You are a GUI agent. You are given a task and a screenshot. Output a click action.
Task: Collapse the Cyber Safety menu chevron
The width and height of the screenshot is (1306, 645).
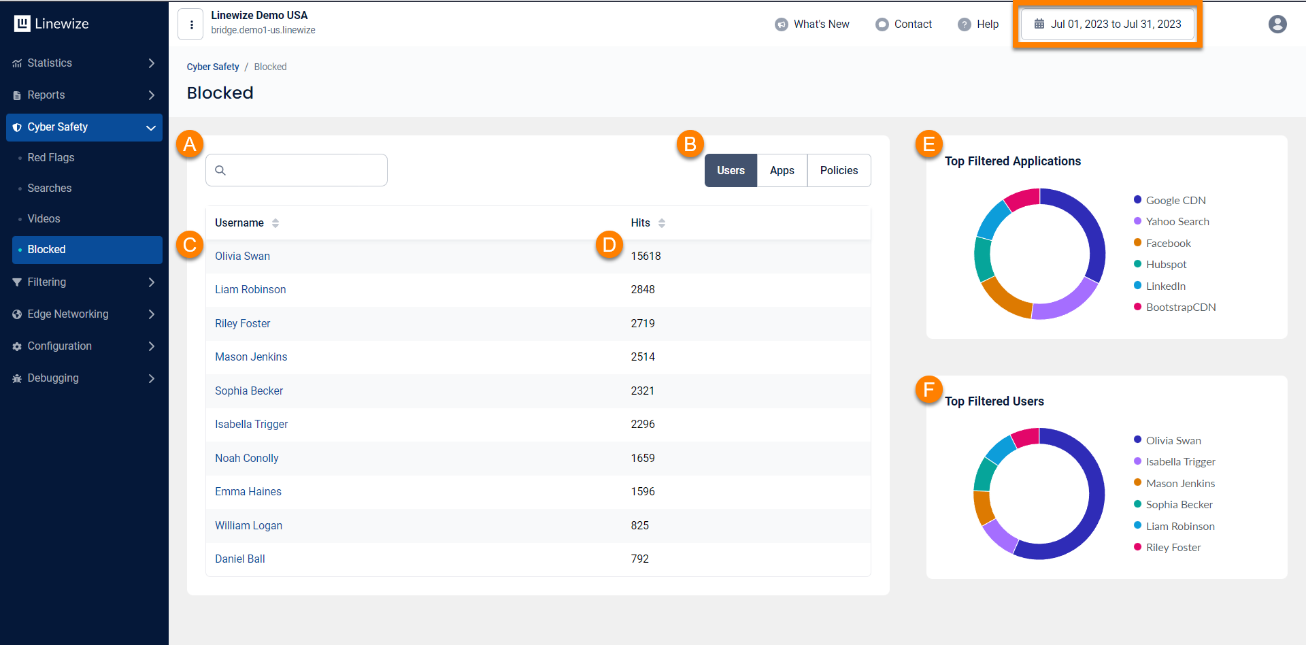point(151,128)
